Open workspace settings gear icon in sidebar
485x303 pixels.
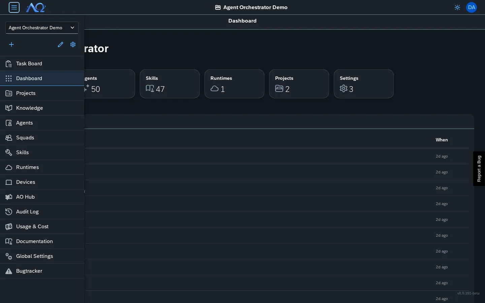73,44
